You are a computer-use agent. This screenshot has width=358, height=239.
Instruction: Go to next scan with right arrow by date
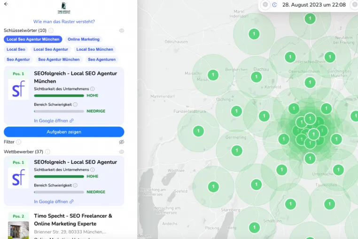[x=355, y=5]
